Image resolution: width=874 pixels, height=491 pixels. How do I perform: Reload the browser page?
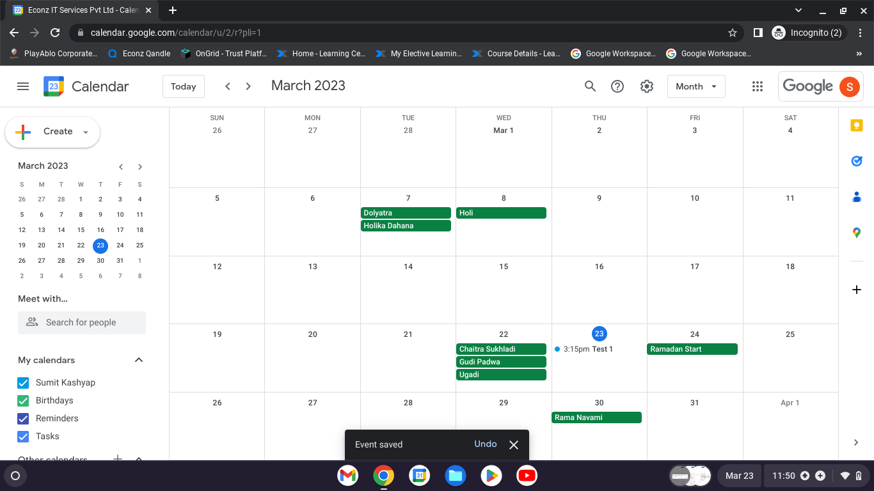pos(55,33)
